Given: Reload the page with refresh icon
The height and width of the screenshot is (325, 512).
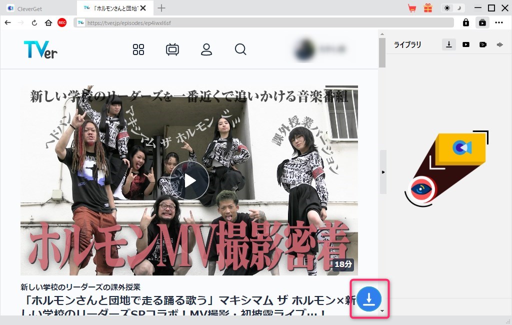Looking at the screenshot, I should tap(34, 22).
